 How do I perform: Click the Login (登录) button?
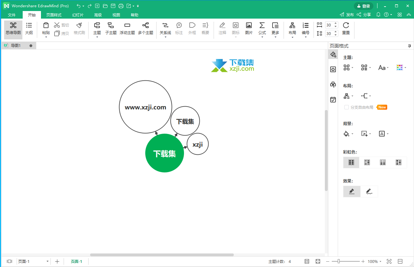click(364, 6)
